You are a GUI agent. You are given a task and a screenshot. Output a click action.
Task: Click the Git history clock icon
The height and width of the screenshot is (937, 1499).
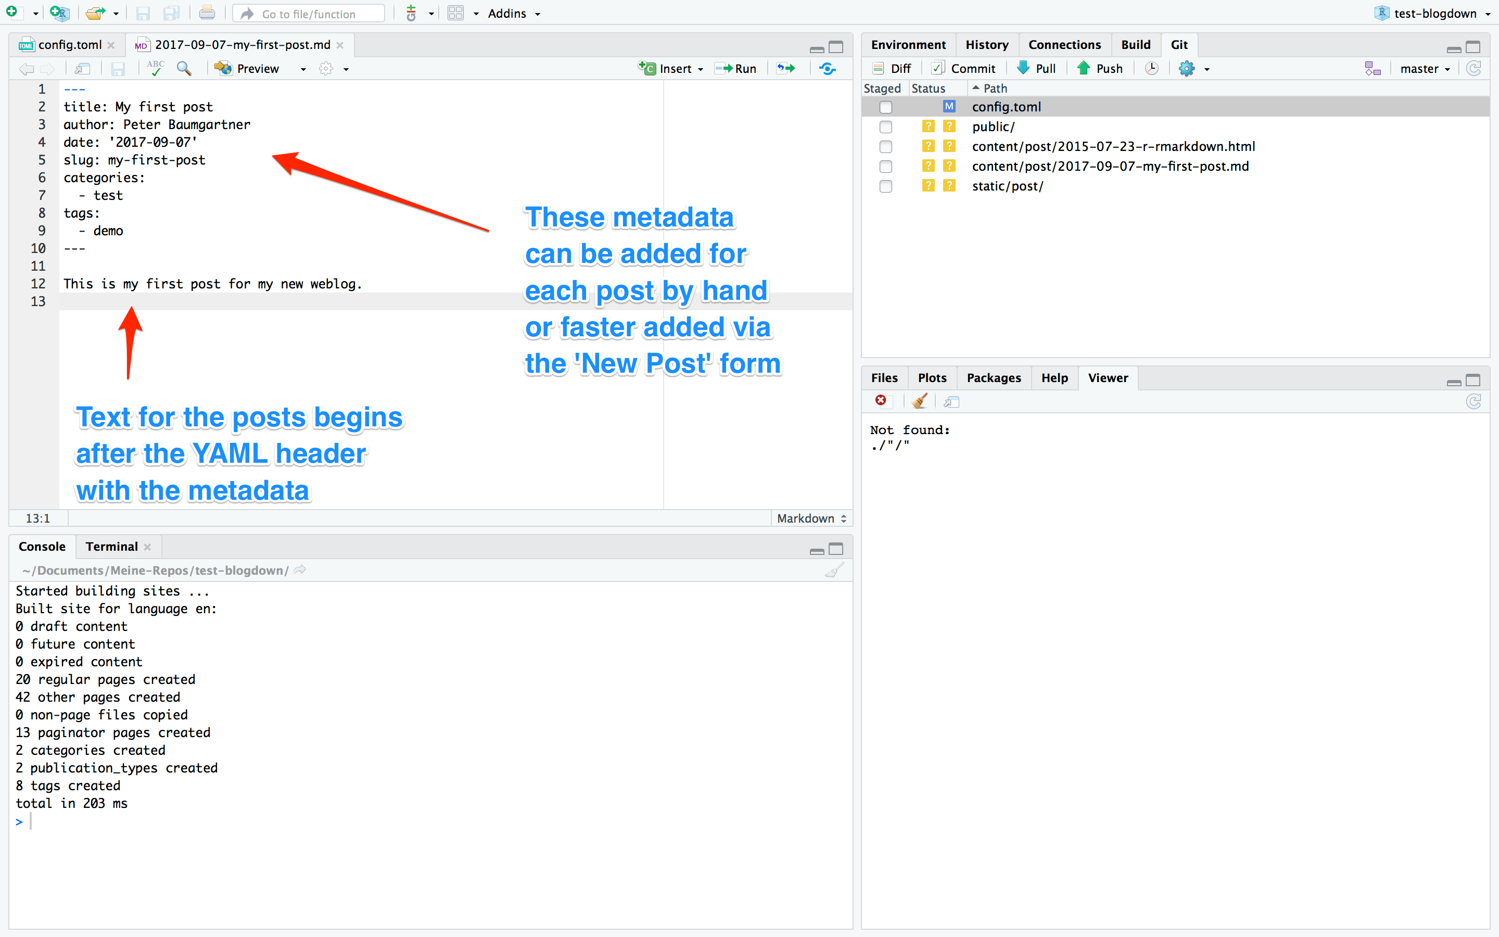1151,68
